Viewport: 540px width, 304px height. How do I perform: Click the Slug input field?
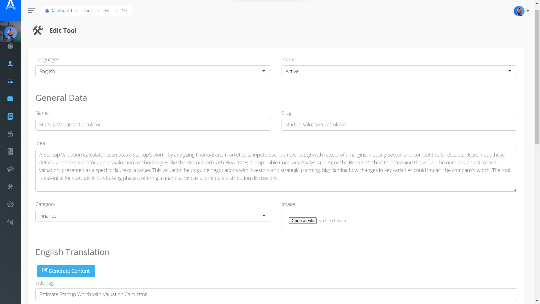click(399, 125)
